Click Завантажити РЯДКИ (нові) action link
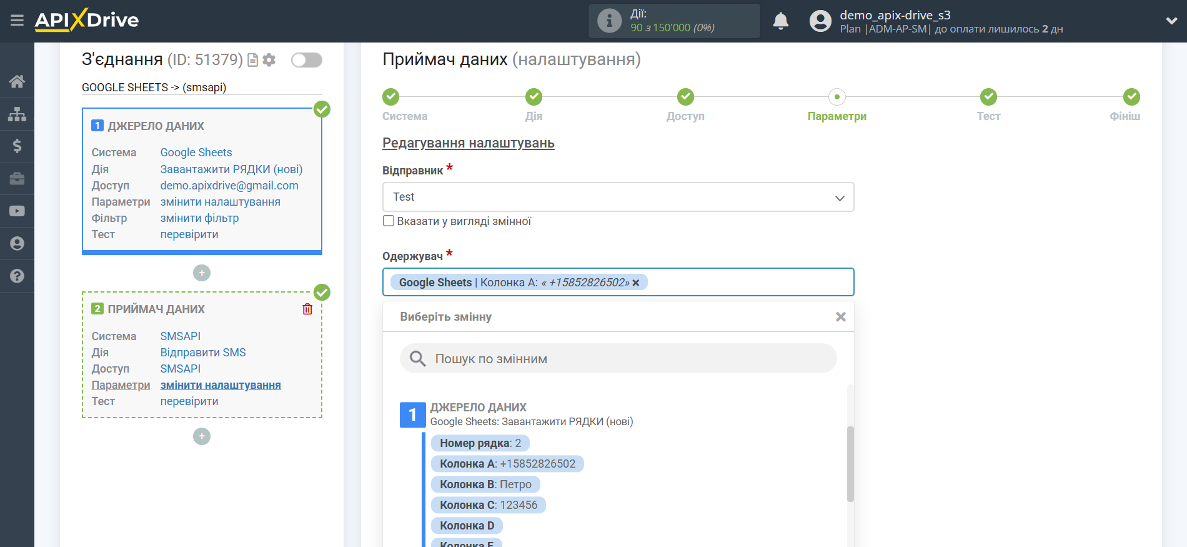The height and width of the screenshot is (547, 1187). pyautogui.click(x=231, y=169)
